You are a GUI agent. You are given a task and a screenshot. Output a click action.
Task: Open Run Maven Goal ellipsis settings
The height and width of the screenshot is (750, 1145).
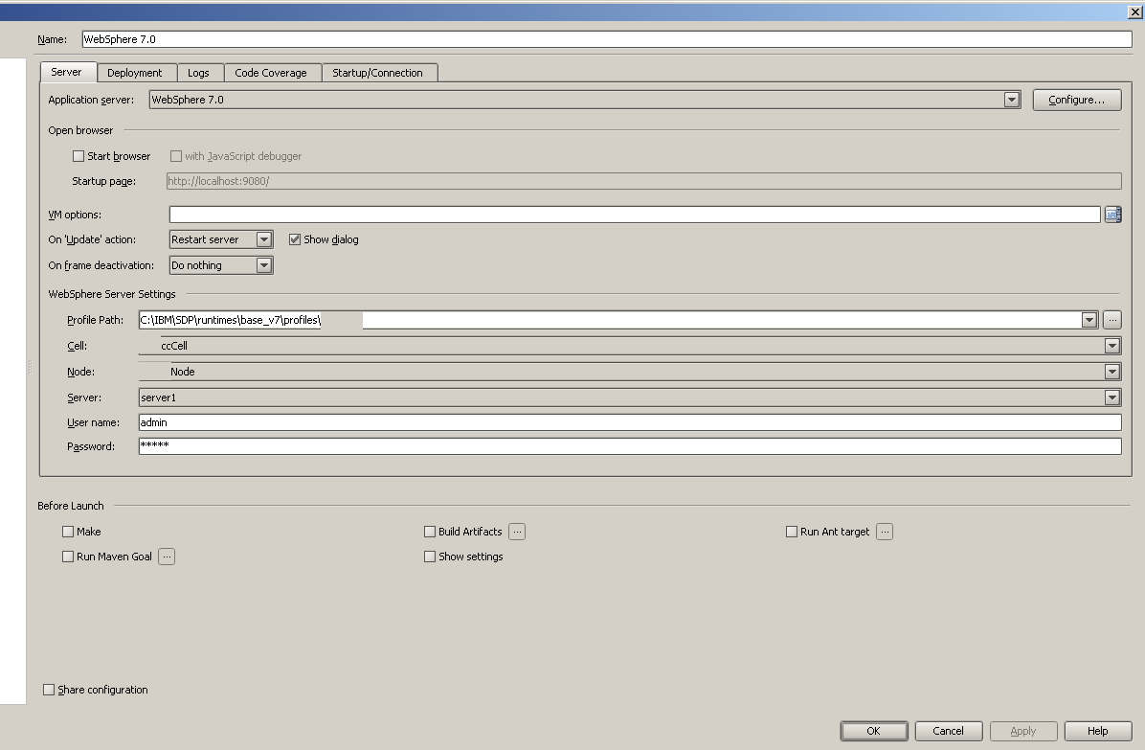coord(167,557)
